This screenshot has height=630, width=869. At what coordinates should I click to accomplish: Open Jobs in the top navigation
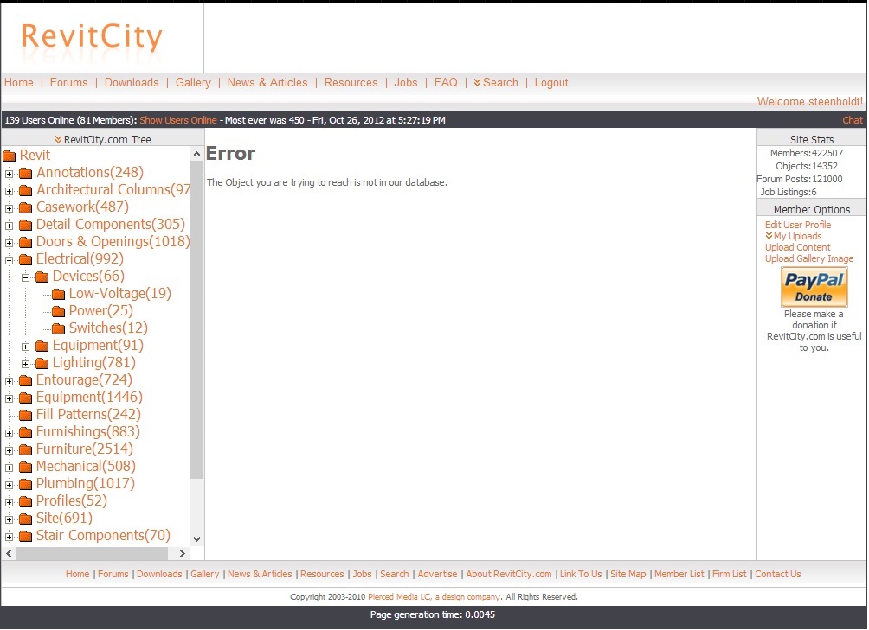coord(406,82)
